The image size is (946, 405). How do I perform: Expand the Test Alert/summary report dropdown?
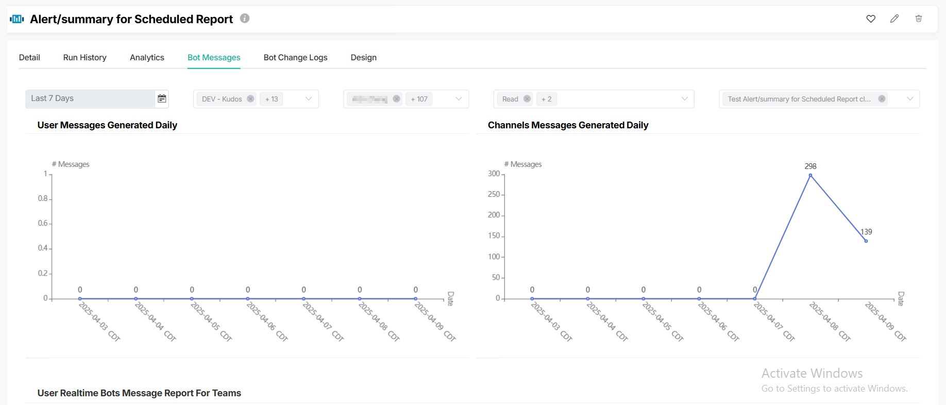coord(910,99)
